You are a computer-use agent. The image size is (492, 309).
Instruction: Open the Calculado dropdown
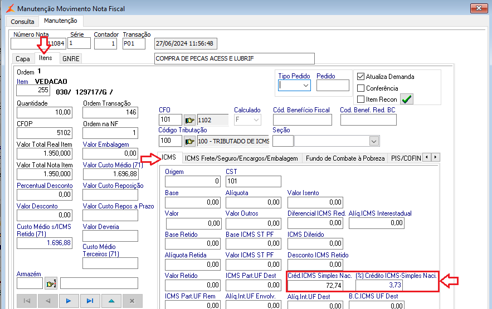(x=256, y=120)
